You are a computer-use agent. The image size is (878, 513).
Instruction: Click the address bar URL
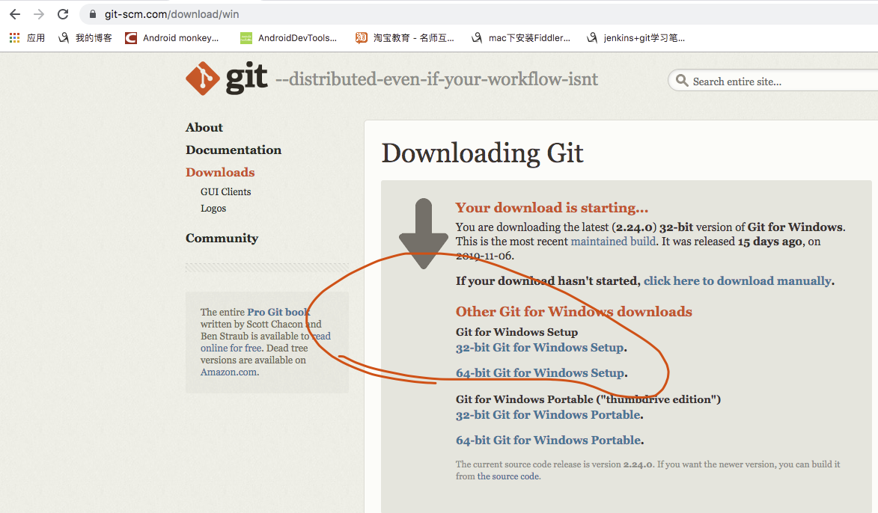pos(172,14)
